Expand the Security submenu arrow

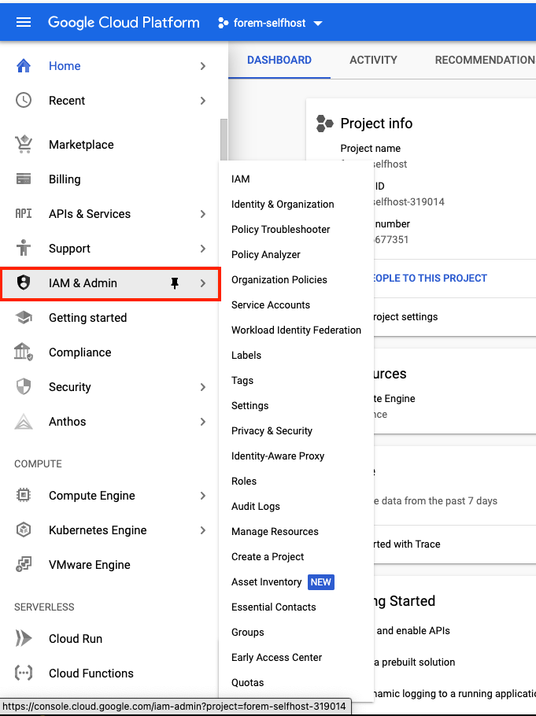pos(203,387)
